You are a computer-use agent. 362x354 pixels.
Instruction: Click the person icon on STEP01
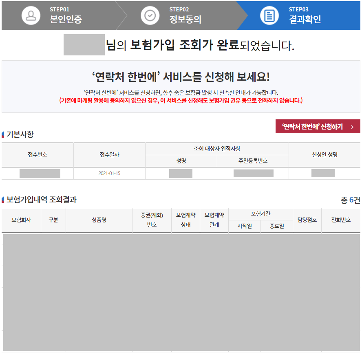(31, 15)
